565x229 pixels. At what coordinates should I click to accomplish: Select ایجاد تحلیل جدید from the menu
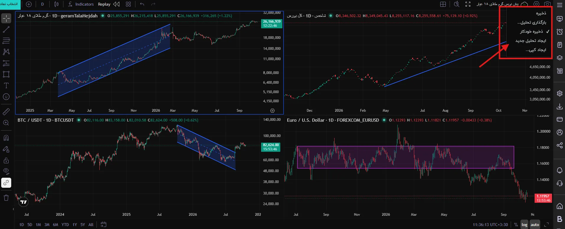point(529,41)
